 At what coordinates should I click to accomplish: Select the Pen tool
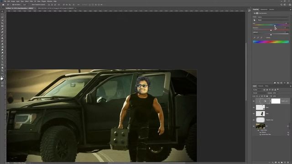pyautogui.click(x=2, y=56)
